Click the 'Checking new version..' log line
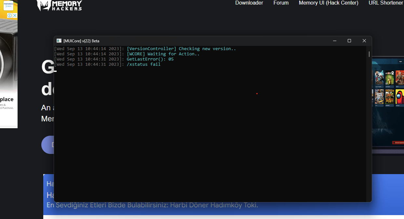The image size is (404, 219). coord(145,49)
